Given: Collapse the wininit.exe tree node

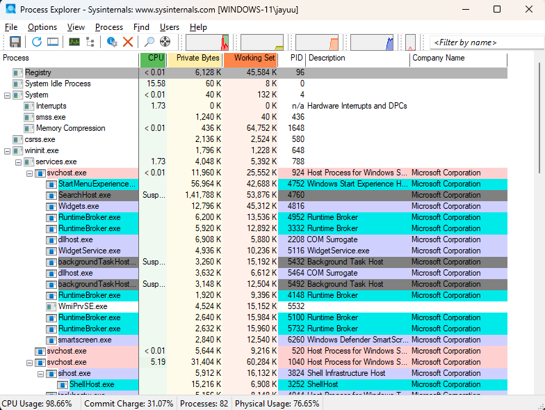Looking at the screenshot, I should pos(7,150).
